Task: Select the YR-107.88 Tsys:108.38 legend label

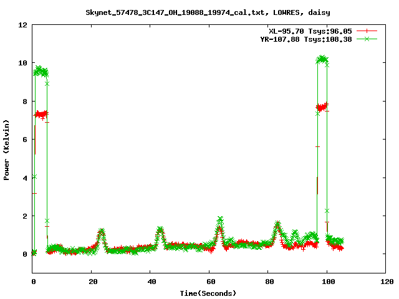Action: [306, 39]
